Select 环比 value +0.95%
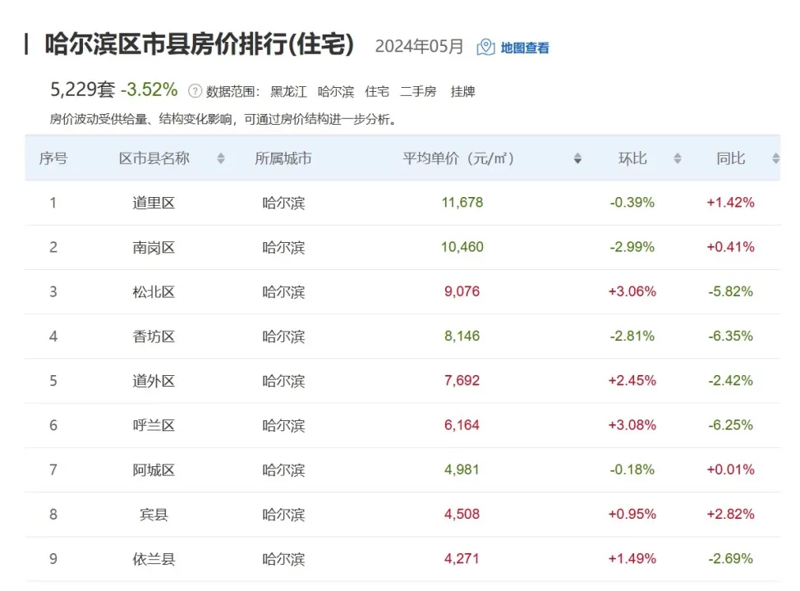The height and width of the screenshot is (591, 800). 632,514
